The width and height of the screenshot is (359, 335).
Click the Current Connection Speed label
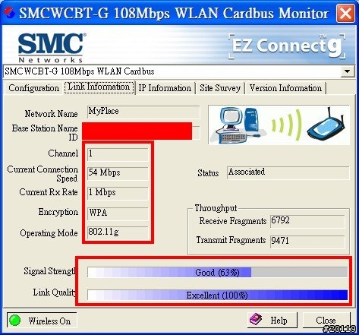[43, 174]
